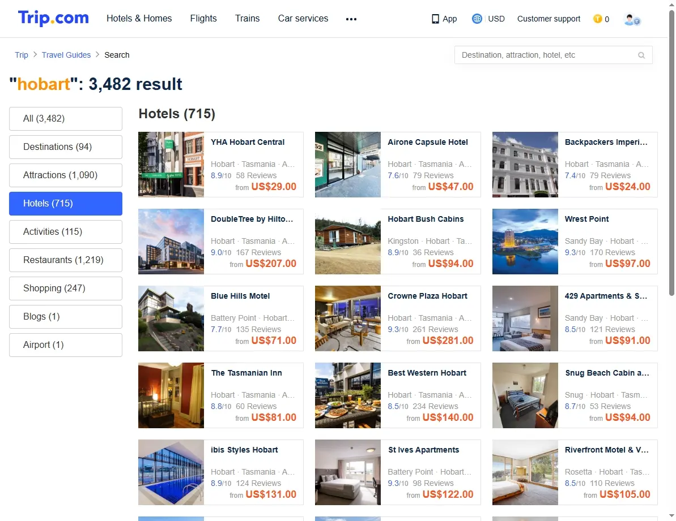
Task: Open The Tasmanian Inn photo
Action: 171,396
